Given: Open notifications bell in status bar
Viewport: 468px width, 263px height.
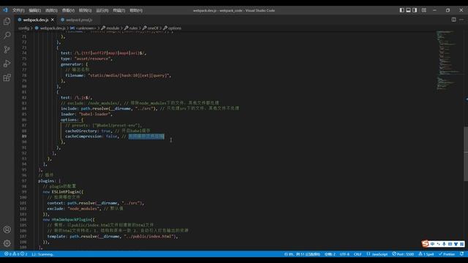Looking at the screenshot, I should pyautogui.click(x=461, y=254).
